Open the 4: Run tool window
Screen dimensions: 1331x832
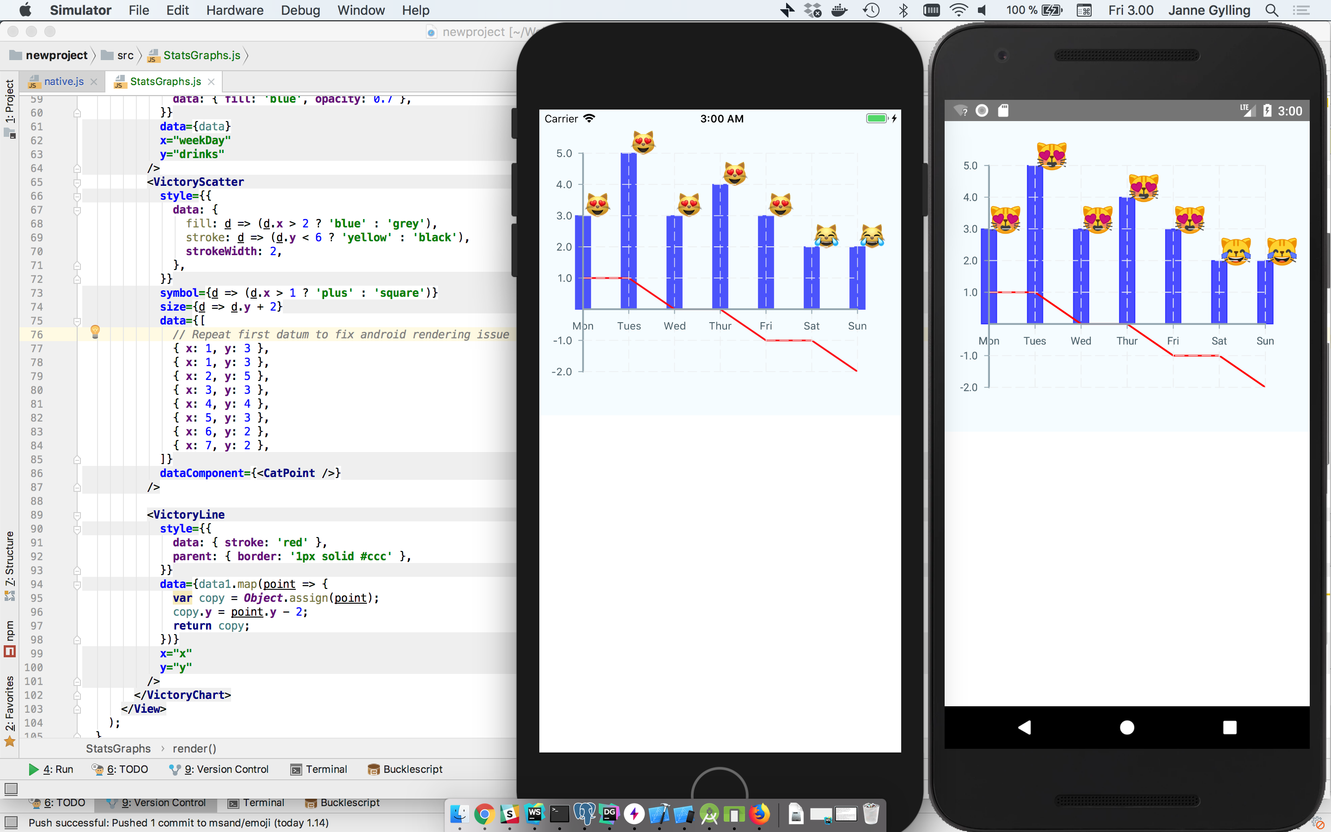pos(51,769)
